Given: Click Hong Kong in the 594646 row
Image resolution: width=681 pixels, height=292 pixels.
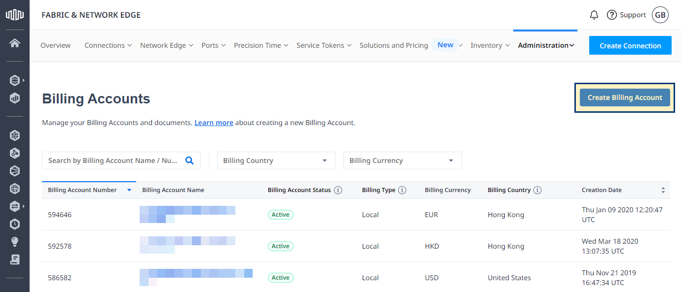Looking at the screenshot, I should (506, 215).
